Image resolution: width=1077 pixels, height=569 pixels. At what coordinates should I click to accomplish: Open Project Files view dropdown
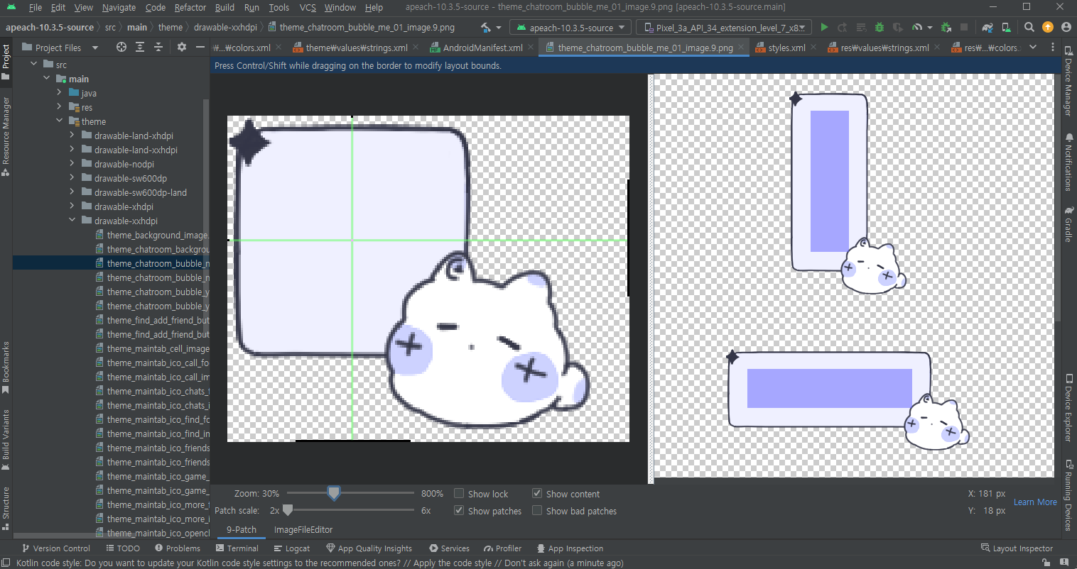pos(60,48)
